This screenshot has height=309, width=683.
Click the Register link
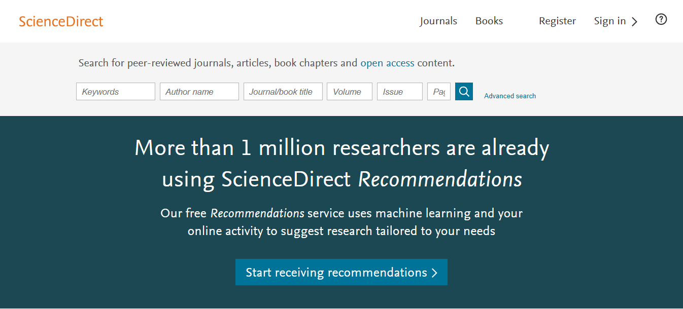point(557,21)
